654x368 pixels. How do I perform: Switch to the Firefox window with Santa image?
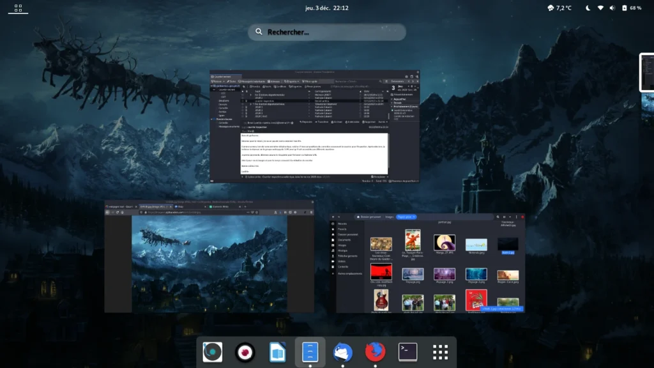209,256
